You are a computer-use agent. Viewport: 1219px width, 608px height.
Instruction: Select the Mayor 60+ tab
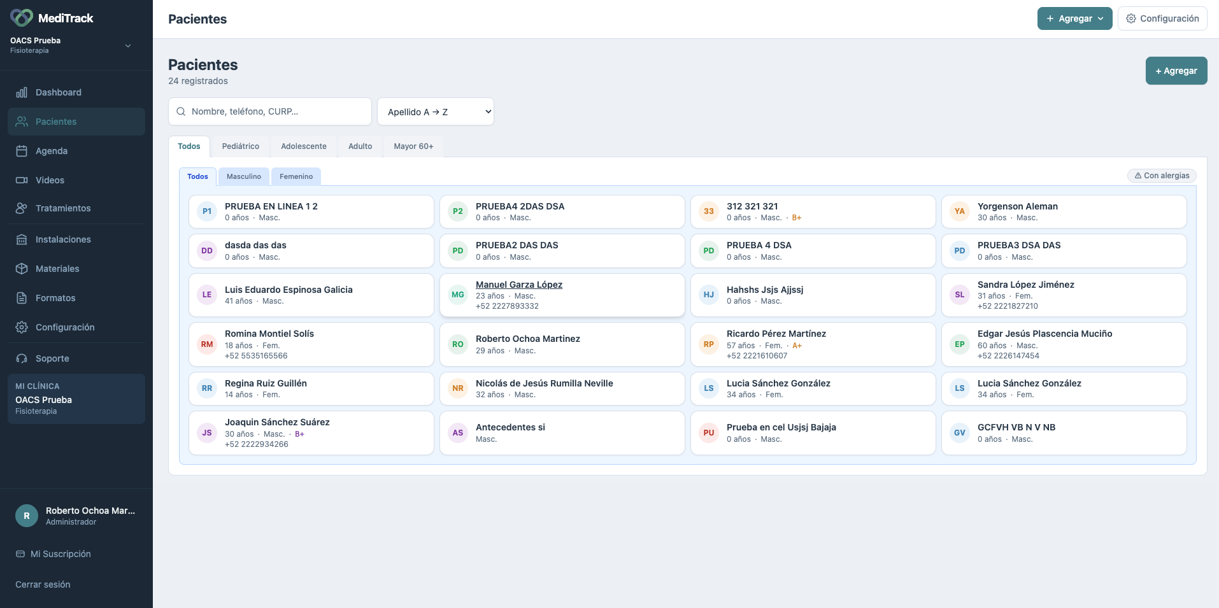pyautogui.click(x=413, y=146)
